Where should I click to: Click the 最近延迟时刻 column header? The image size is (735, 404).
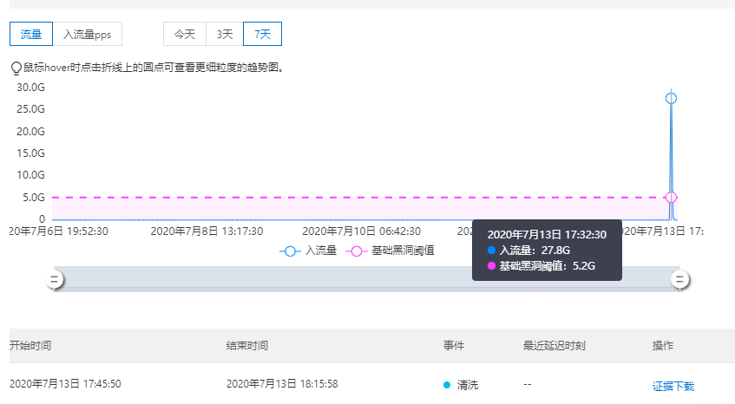(x=554, y=346)
